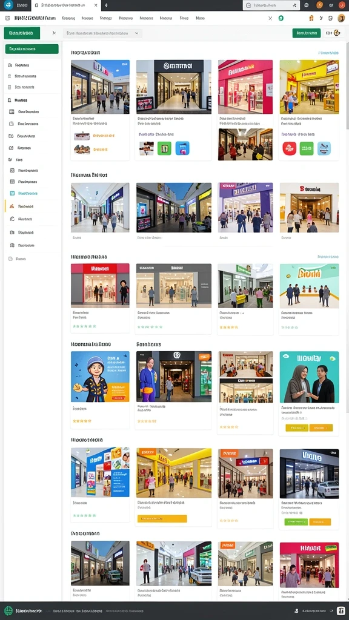The image size is (349, 620).
Task: Open a new browser tab with plus
Action: (x=106, y=5)
